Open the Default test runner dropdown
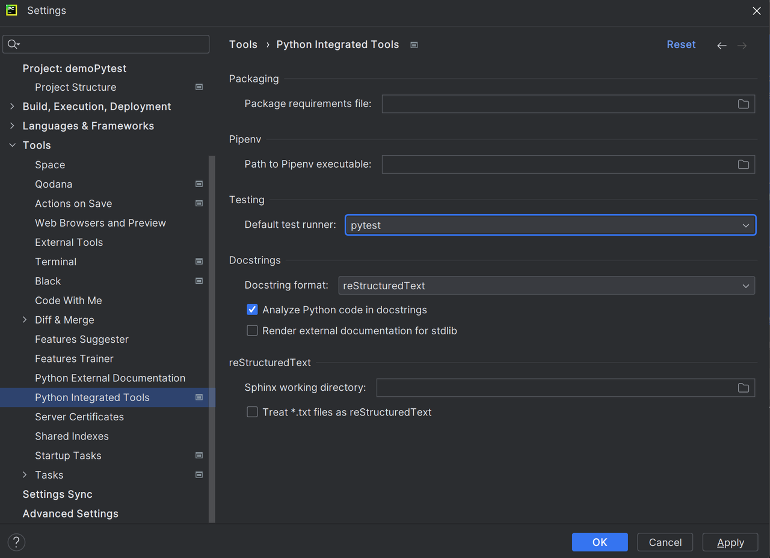The width and height of the screenshot is (770, 558). (550, 225)
